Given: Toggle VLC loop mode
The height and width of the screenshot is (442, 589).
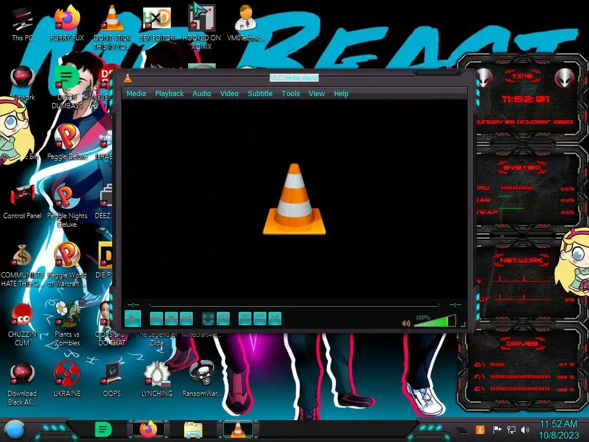Looking at the screenshot, I should click(x=260, y=319).
